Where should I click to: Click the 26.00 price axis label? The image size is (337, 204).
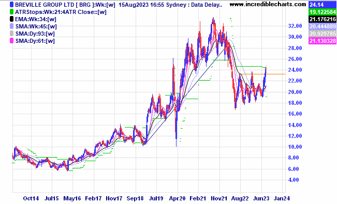295,59
